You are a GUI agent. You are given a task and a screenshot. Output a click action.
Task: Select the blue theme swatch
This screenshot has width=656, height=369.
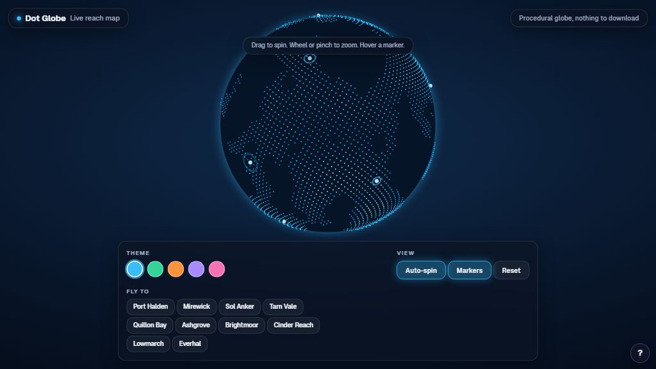[135, 269]
